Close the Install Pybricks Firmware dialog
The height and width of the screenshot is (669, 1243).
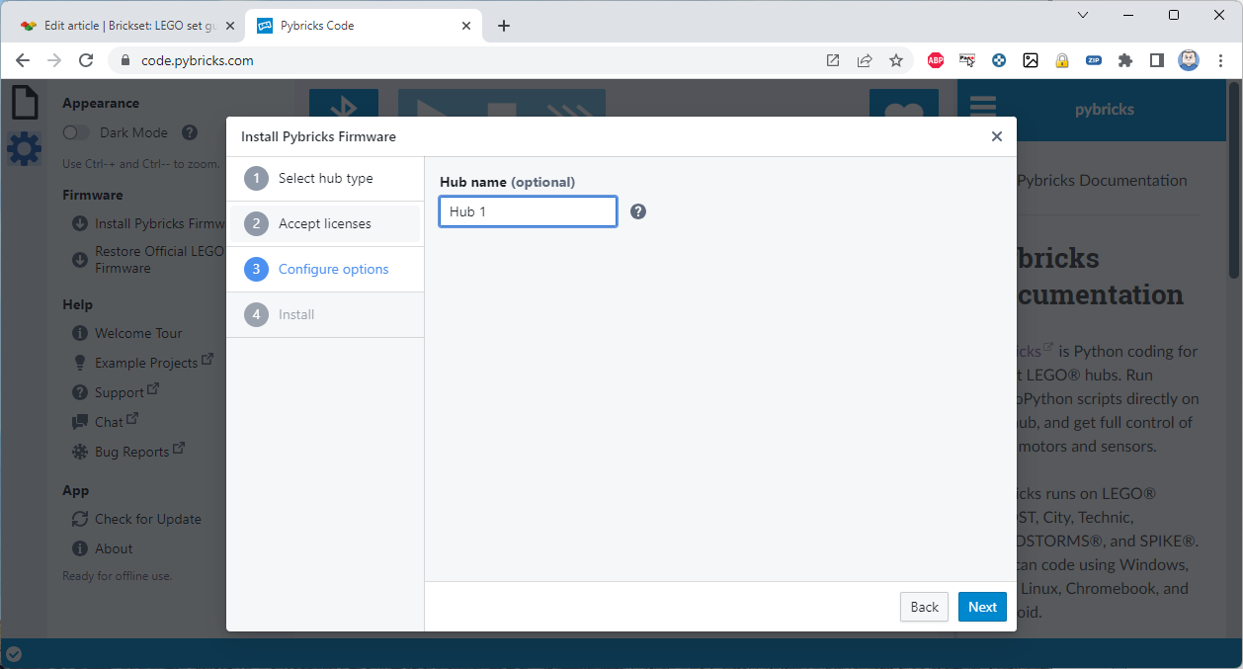pyautogui.click(x=996, y=136)
